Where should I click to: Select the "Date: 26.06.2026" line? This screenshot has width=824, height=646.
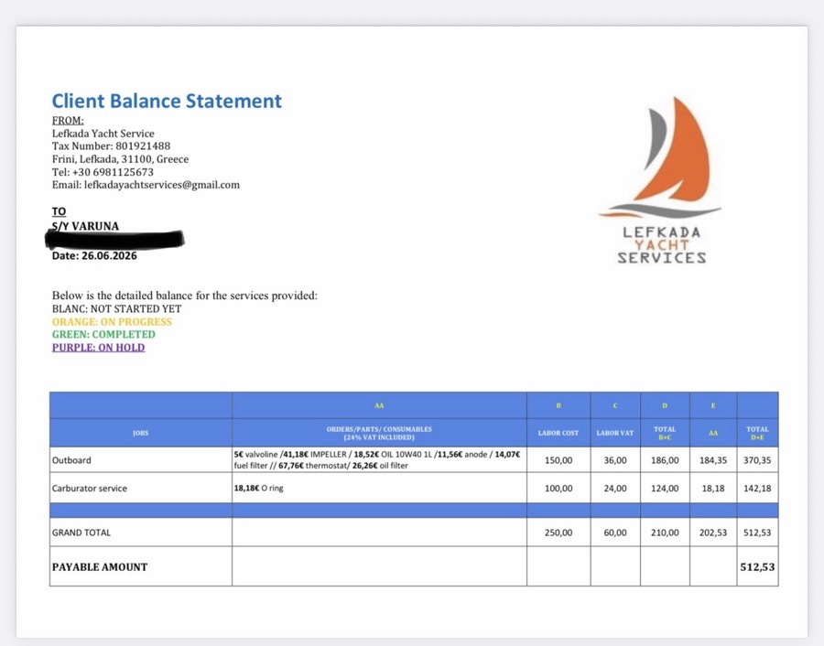pos(94,256)
